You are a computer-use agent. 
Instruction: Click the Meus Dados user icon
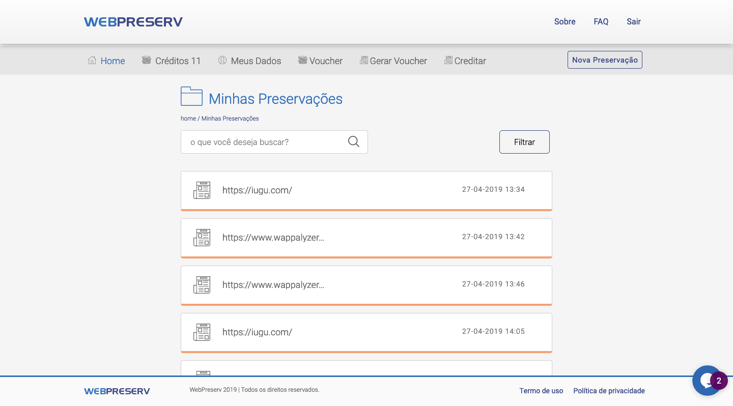[x=222, y=60]
